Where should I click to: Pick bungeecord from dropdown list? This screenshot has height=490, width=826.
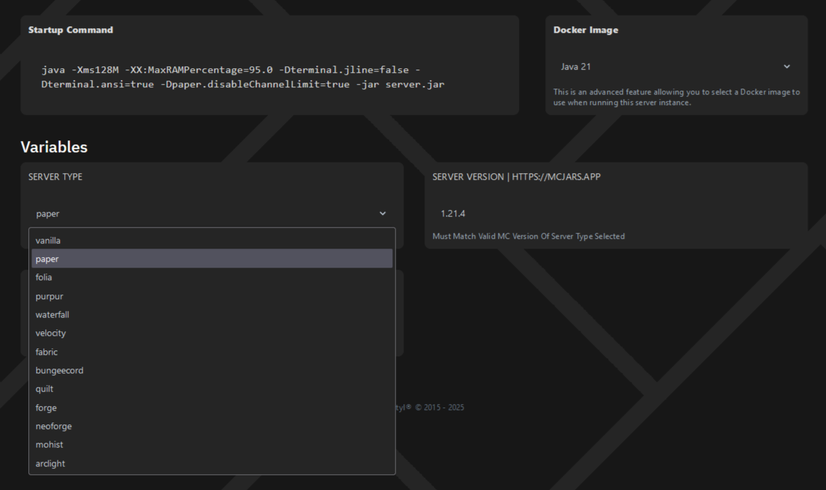[x=212, y=370]
